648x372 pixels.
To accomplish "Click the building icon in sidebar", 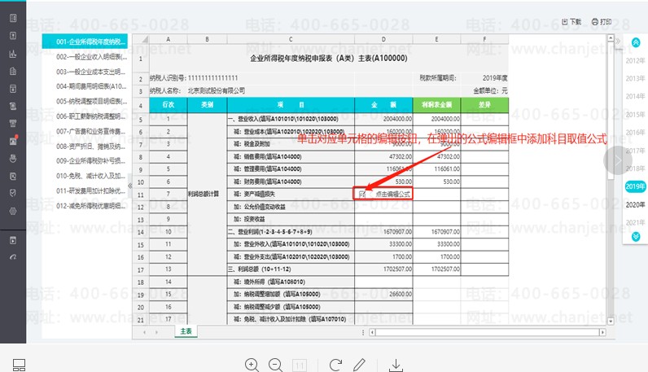I will click(x=13, y=71).
